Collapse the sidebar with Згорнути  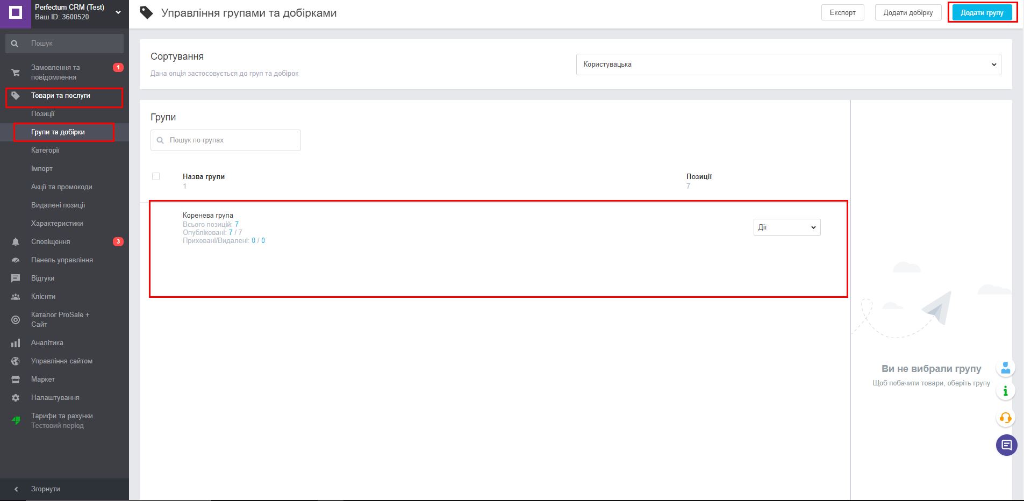pos(45,489)
